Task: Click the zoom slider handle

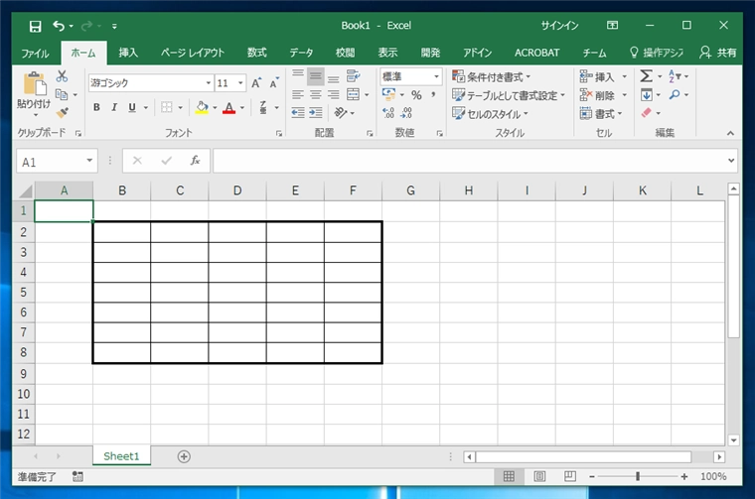Action: pos(638,476)
